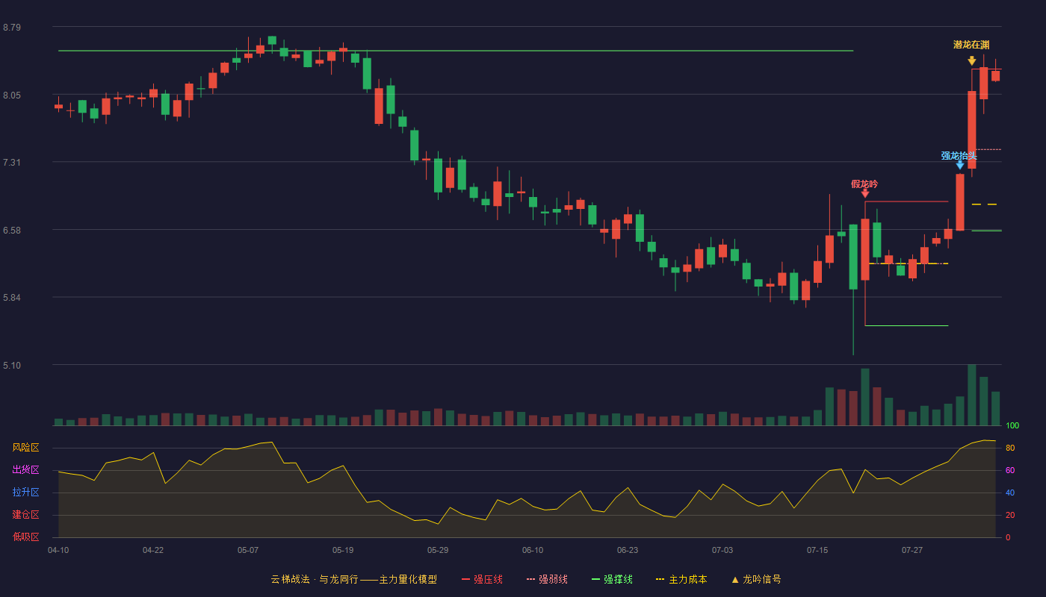Image resolution: width=1046 pixels, height=597 pixels.
Task: Click the 05-07 date label
Action: tap(248, 550)
